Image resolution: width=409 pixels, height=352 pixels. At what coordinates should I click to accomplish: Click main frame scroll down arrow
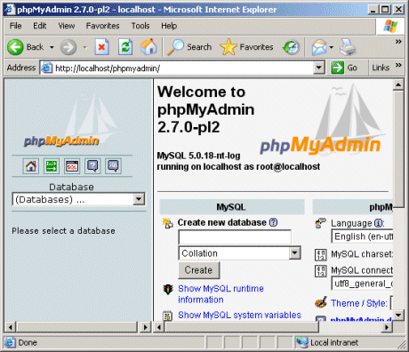[x=398, y=315]
